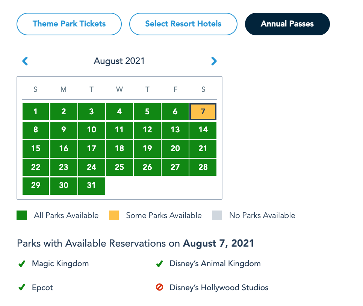This screenshot has height=306, width=363.
Task: Click the yellow Some Parks Available swatch
Action: [x=114, y=215]
